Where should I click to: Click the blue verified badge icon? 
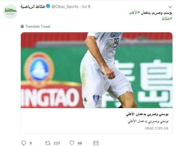click(48, 6)
